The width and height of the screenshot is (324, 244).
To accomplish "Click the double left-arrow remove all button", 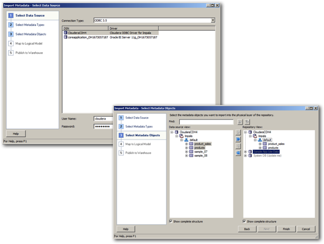I will click(x=238, y=153).
